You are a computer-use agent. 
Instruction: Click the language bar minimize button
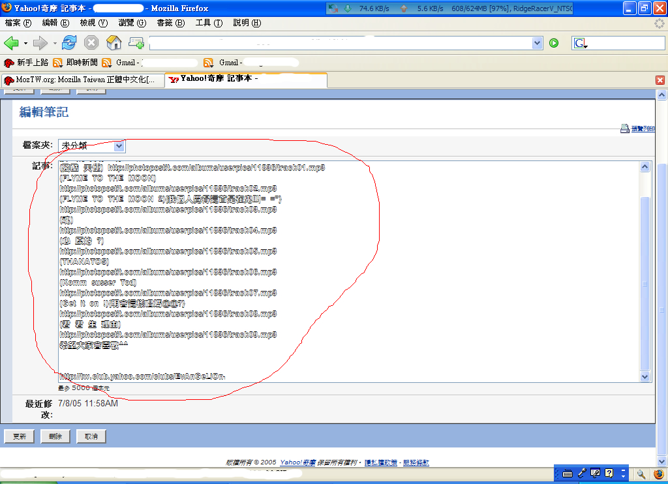623,470
